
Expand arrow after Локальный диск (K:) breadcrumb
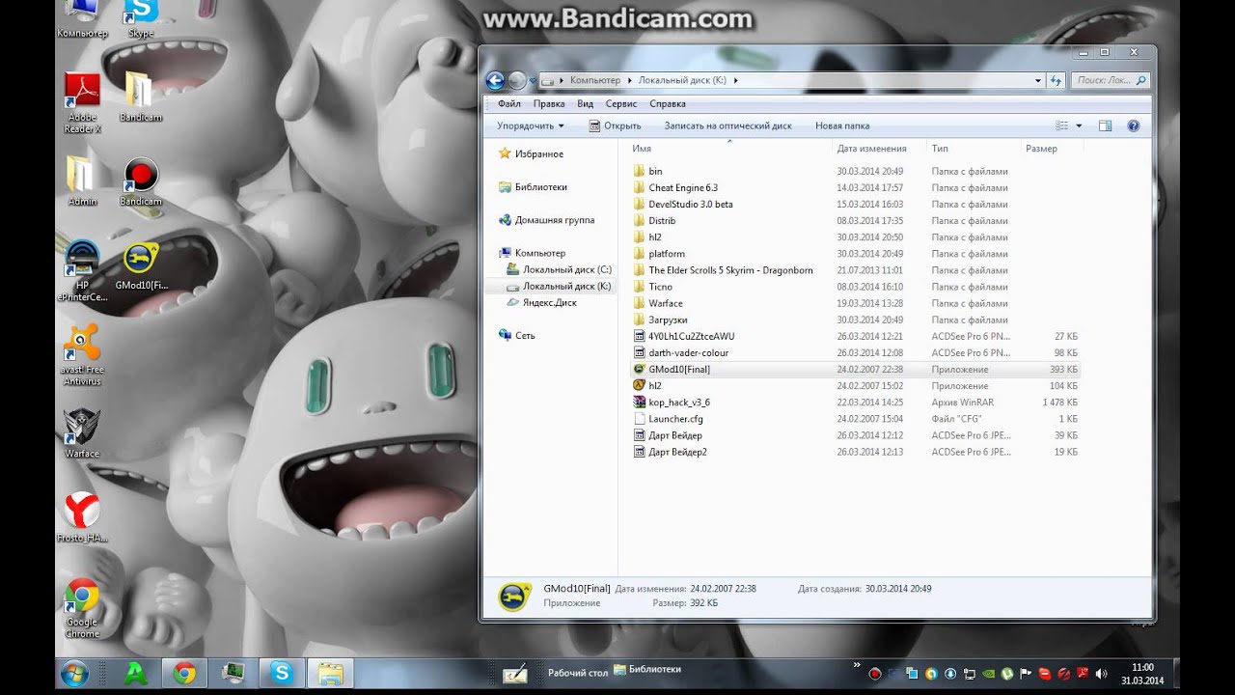(735, 81)
